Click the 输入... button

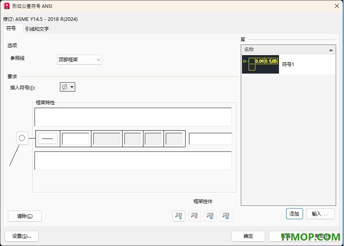pyautogui.click(x=320, y=214)
